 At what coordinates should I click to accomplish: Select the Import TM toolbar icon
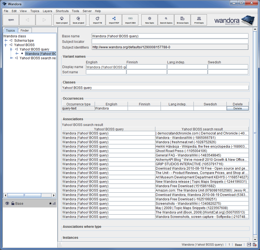97,20
